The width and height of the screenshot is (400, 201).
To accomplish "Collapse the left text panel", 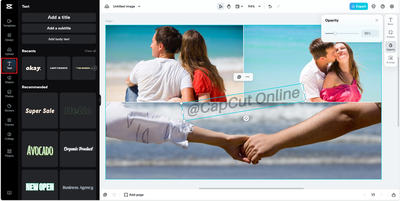I will pos(100,100).
